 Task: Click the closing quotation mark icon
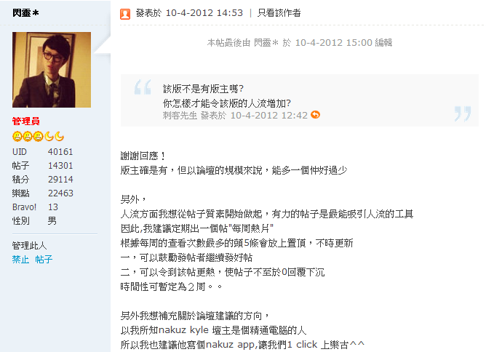463,113
